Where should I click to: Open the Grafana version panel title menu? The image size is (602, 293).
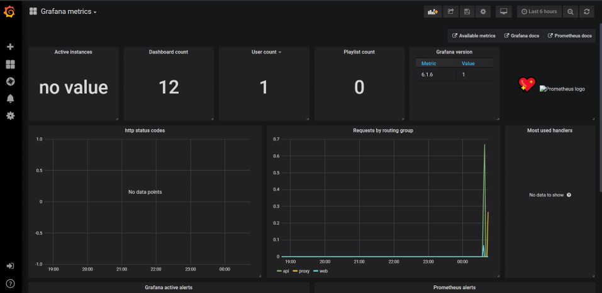click(454, 52)
